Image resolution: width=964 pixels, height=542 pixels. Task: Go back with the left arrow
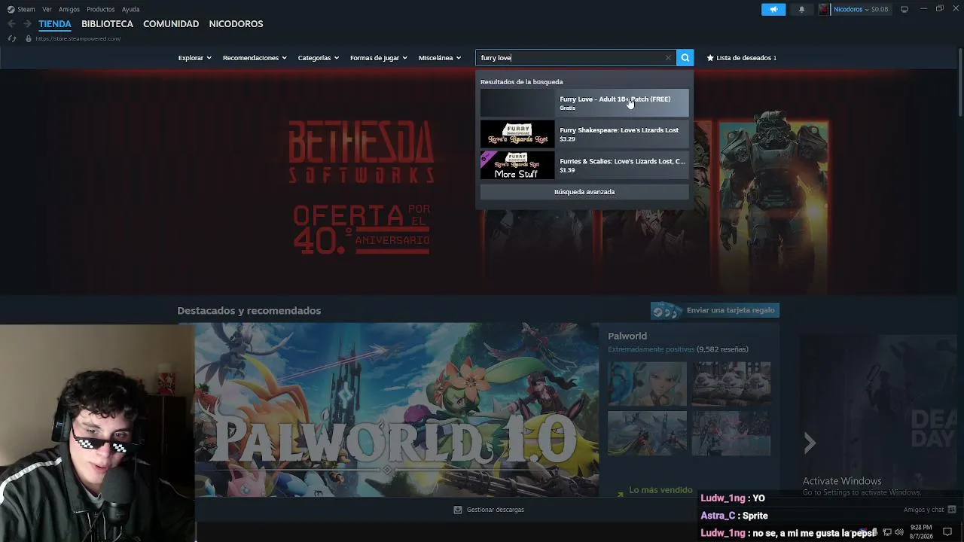(11, 24)
